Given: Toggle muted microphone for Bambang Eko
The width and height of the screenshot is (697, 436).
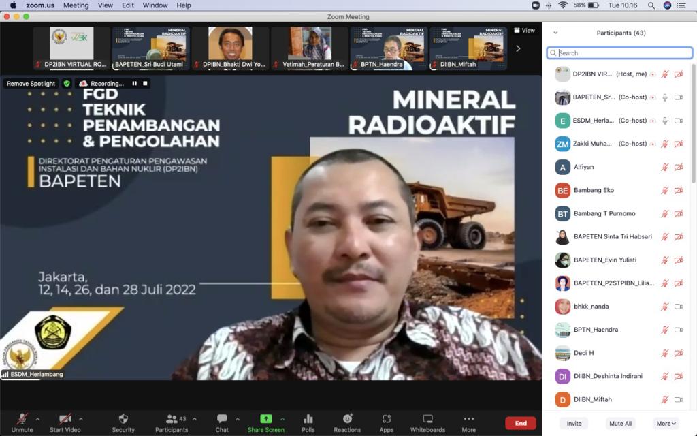Looking at the screenshot, I should [x=665, y=191].
